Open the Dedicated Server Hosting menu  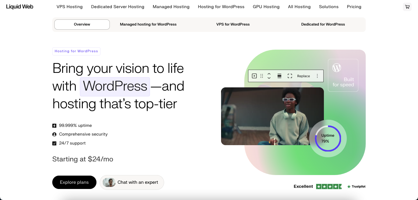[x=118, y=7]
